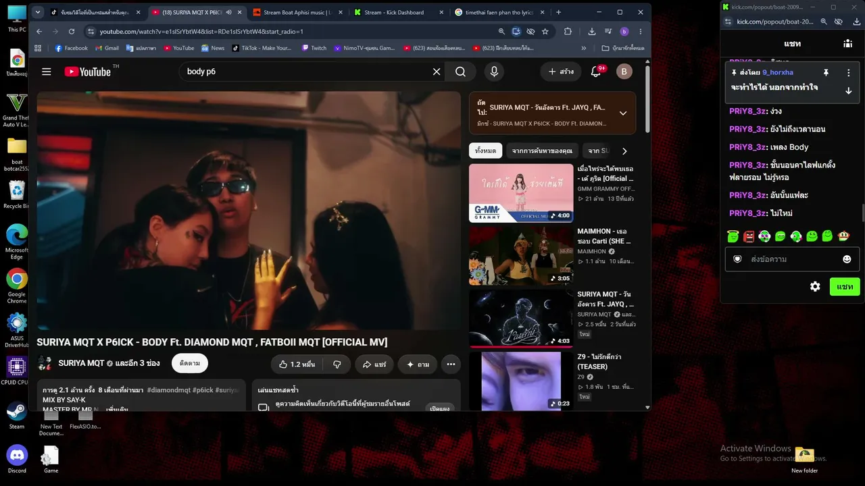
Task: Insert the red angry Kick emote
Action: click(749, 236)
